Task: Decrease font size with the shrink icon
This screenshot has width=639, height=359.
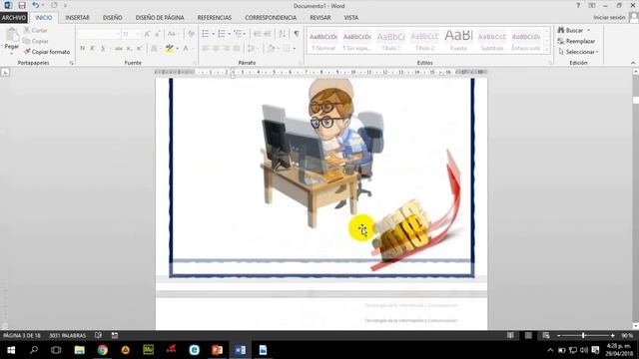Action: click(x=158, y=34)
